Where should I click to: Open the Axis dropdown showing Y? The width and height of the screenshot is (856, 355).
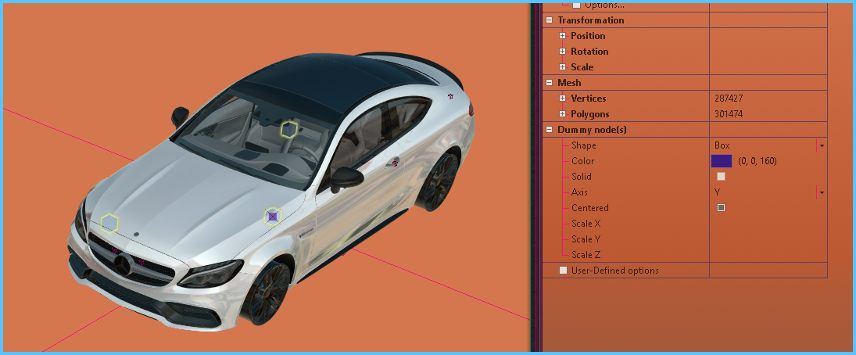pyautogui.click(x=822, y=192)
